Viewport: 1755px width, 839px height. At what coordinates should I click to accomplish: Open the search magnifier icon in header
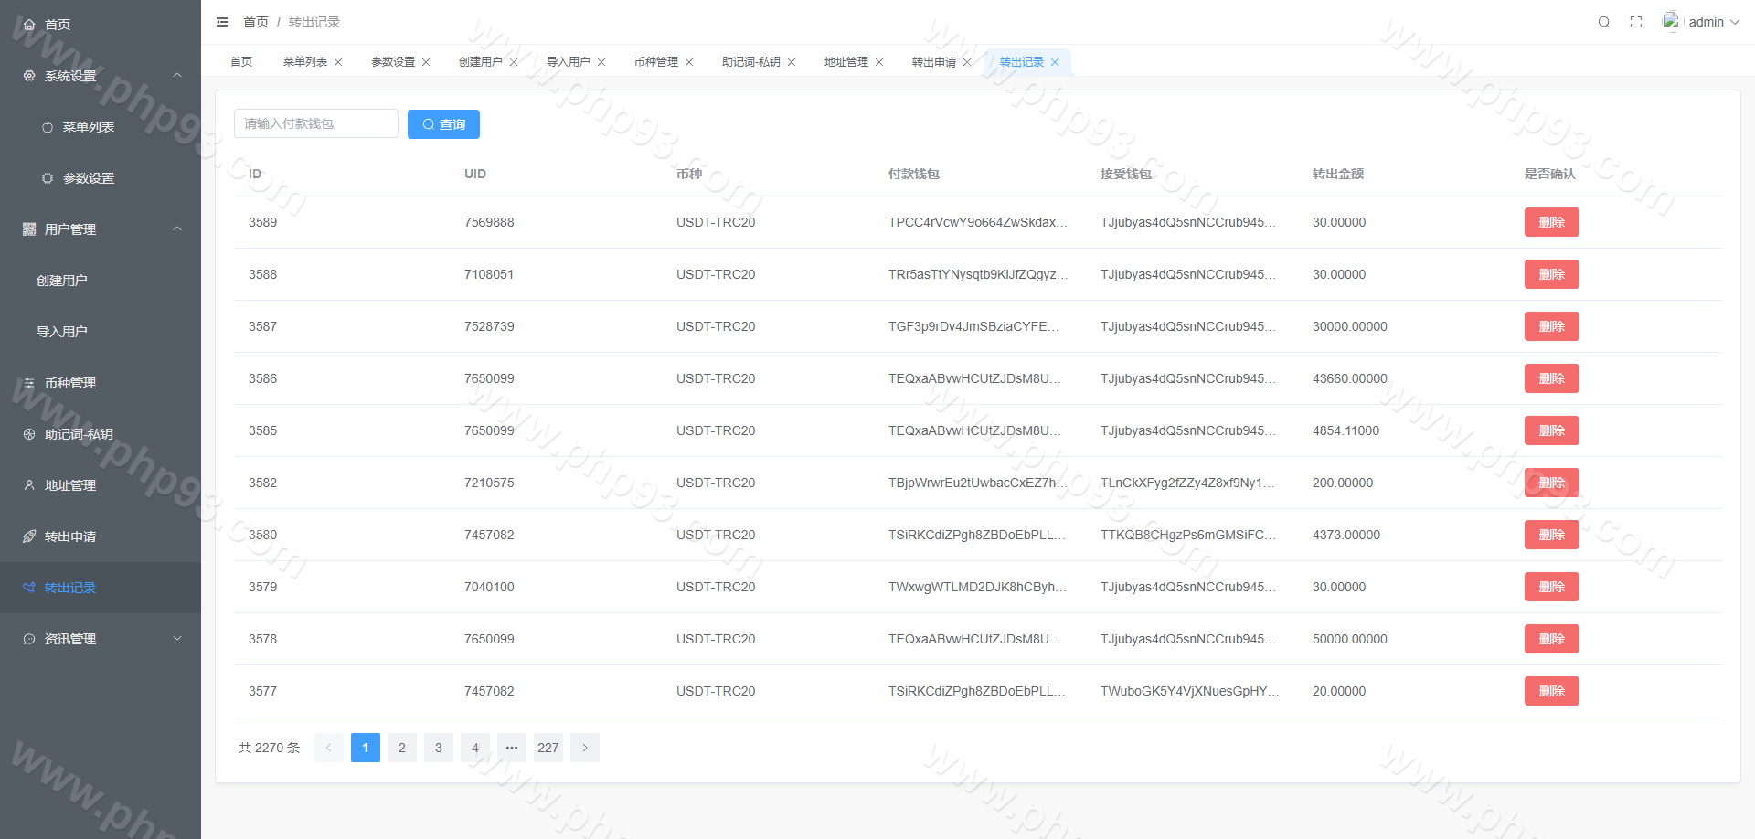[x=1603, y=22]
